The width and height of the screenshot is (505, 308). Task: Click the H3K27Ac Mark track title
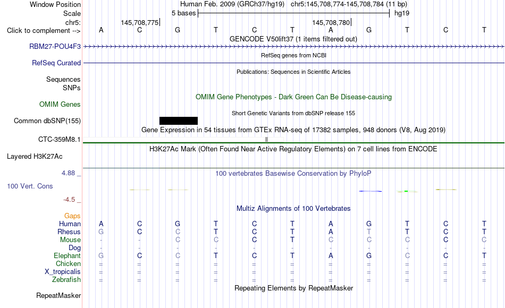point(293,149)
